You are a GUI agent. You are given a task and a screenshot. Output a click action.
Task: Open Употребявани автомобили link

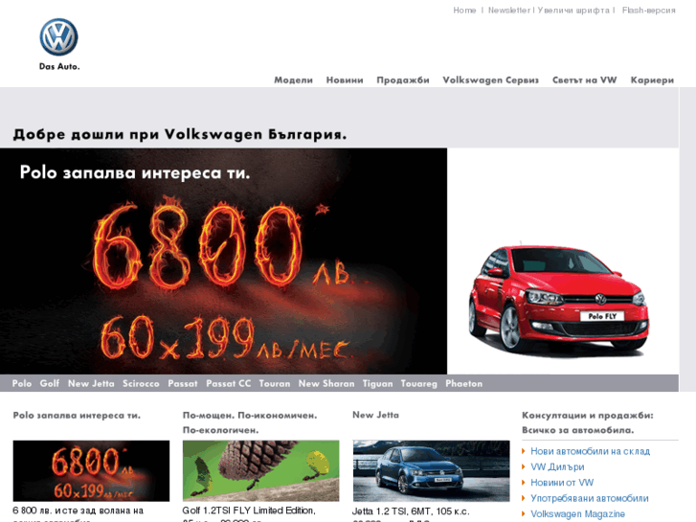click(x=590, y=498)
